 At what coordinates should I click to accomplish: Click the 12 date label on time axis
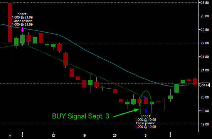click(53, 135)
